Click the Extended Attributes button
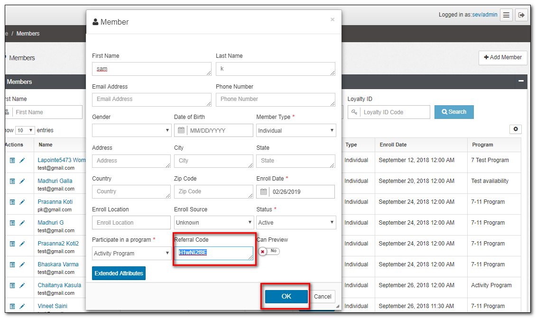 (x=119, y=273)
